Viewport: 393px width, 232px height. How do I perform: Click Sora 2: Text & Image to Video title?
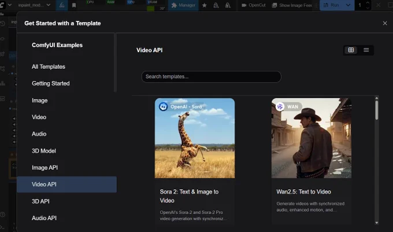[x=189, y=196]
